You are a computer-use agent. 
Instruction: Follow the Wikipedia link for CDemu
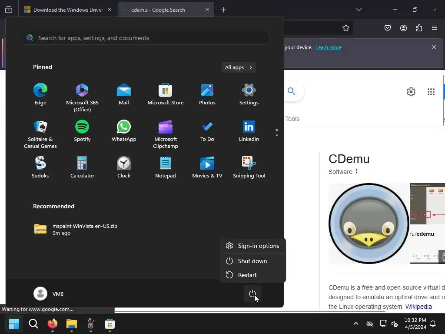(x=418, y=307)
